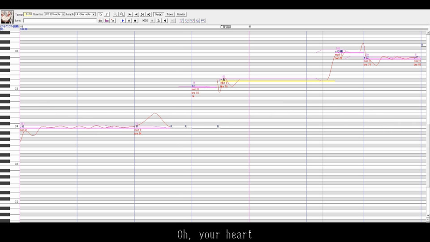Select the pink b3 note

pyautogui.click(x=204, y=87)
